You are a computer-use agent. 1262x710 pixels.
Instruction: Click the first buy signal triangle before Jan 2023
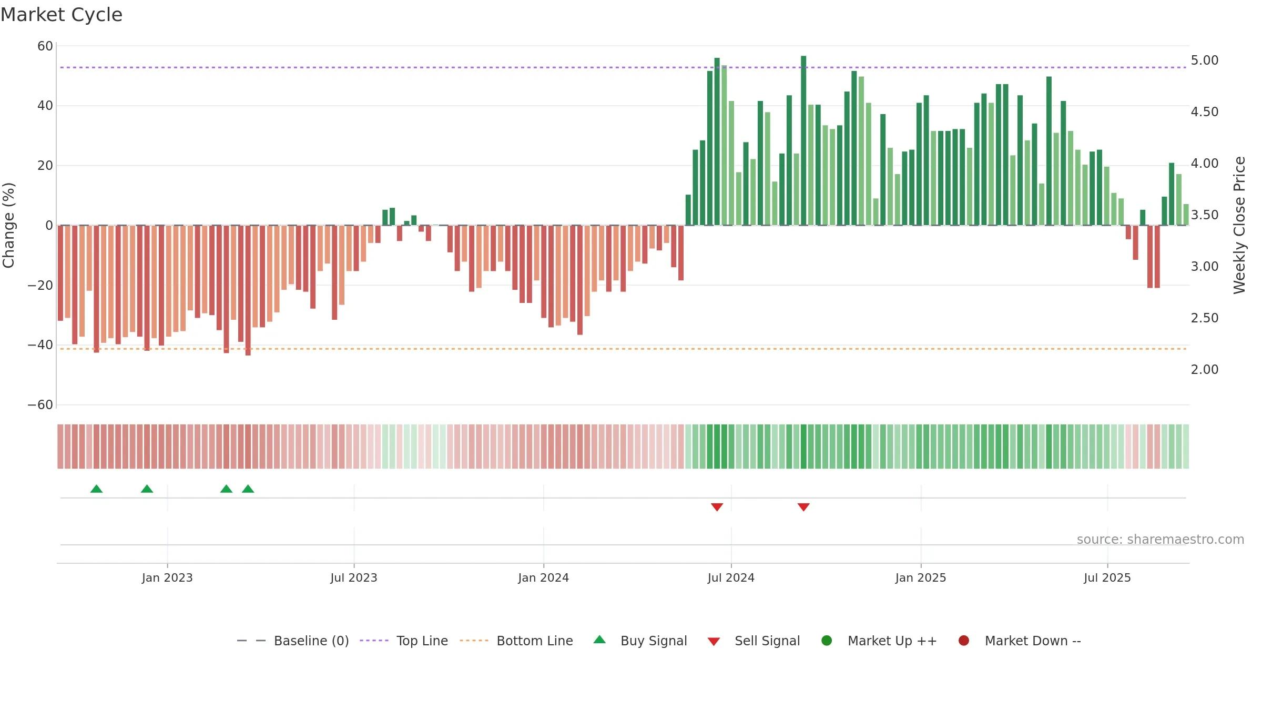(x=96, y=489)
